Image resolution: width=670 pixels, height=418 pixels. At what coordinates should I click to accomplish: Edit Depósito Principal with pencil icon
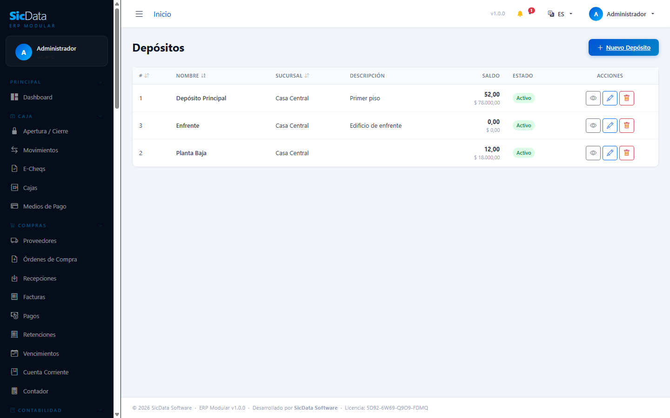point(610,98)
